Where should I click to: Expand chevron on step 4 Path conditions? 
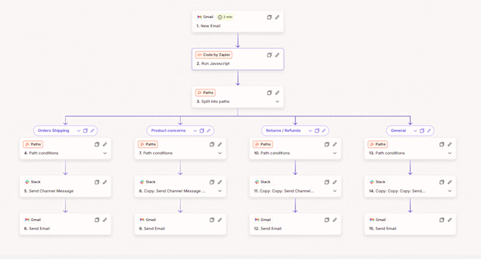(105, 153)
